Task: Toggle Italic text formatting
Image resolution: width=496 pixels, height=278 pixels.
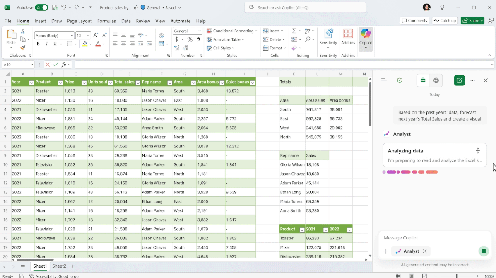Action: pos(47,44)
